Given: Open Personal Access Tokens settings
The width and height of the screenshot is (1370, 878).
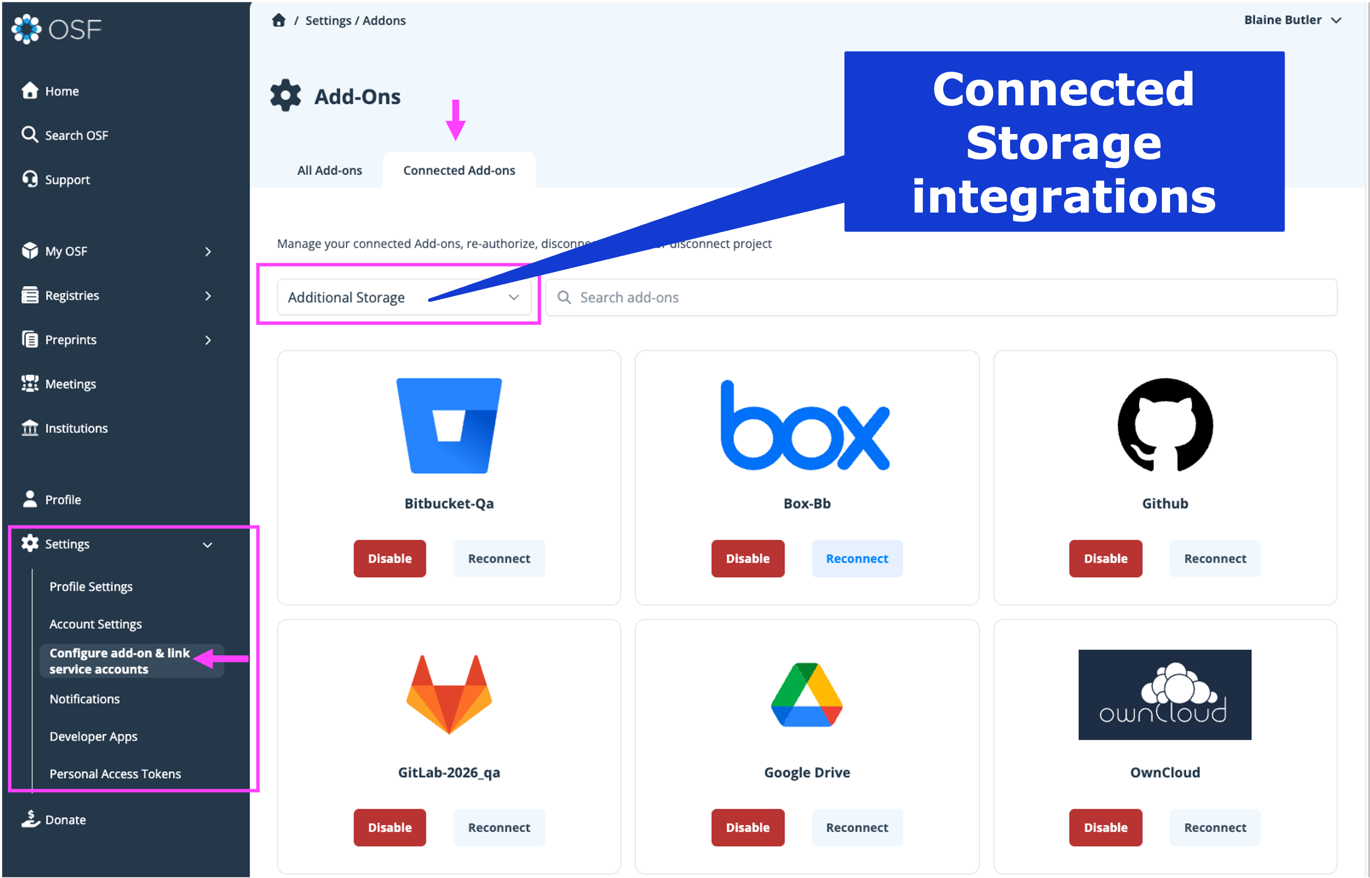Looking at the screenshot, I should [x=115, y=774].
